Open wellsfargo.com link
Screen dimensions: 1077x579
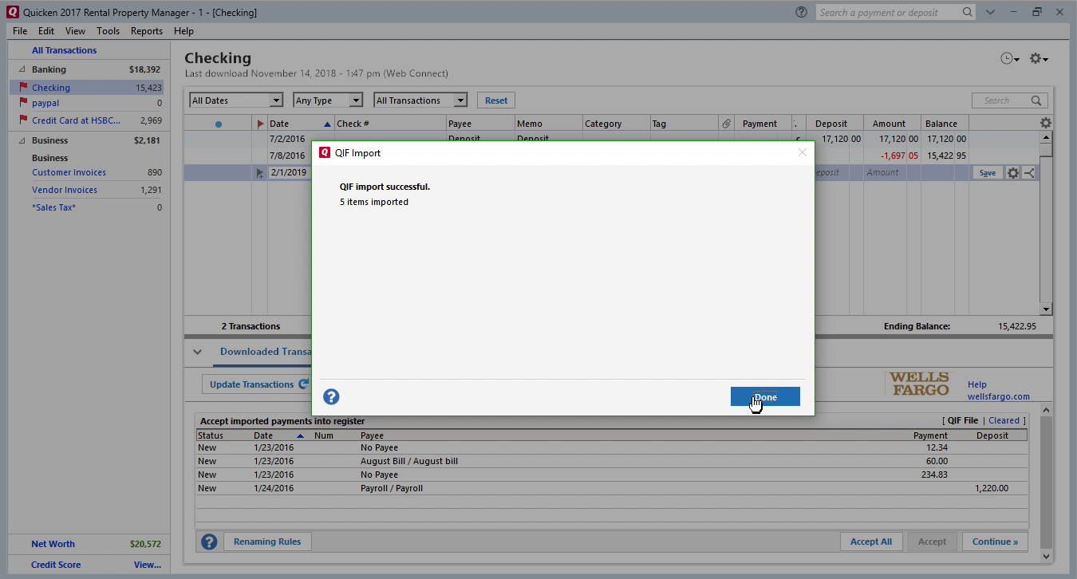(998, 396)
